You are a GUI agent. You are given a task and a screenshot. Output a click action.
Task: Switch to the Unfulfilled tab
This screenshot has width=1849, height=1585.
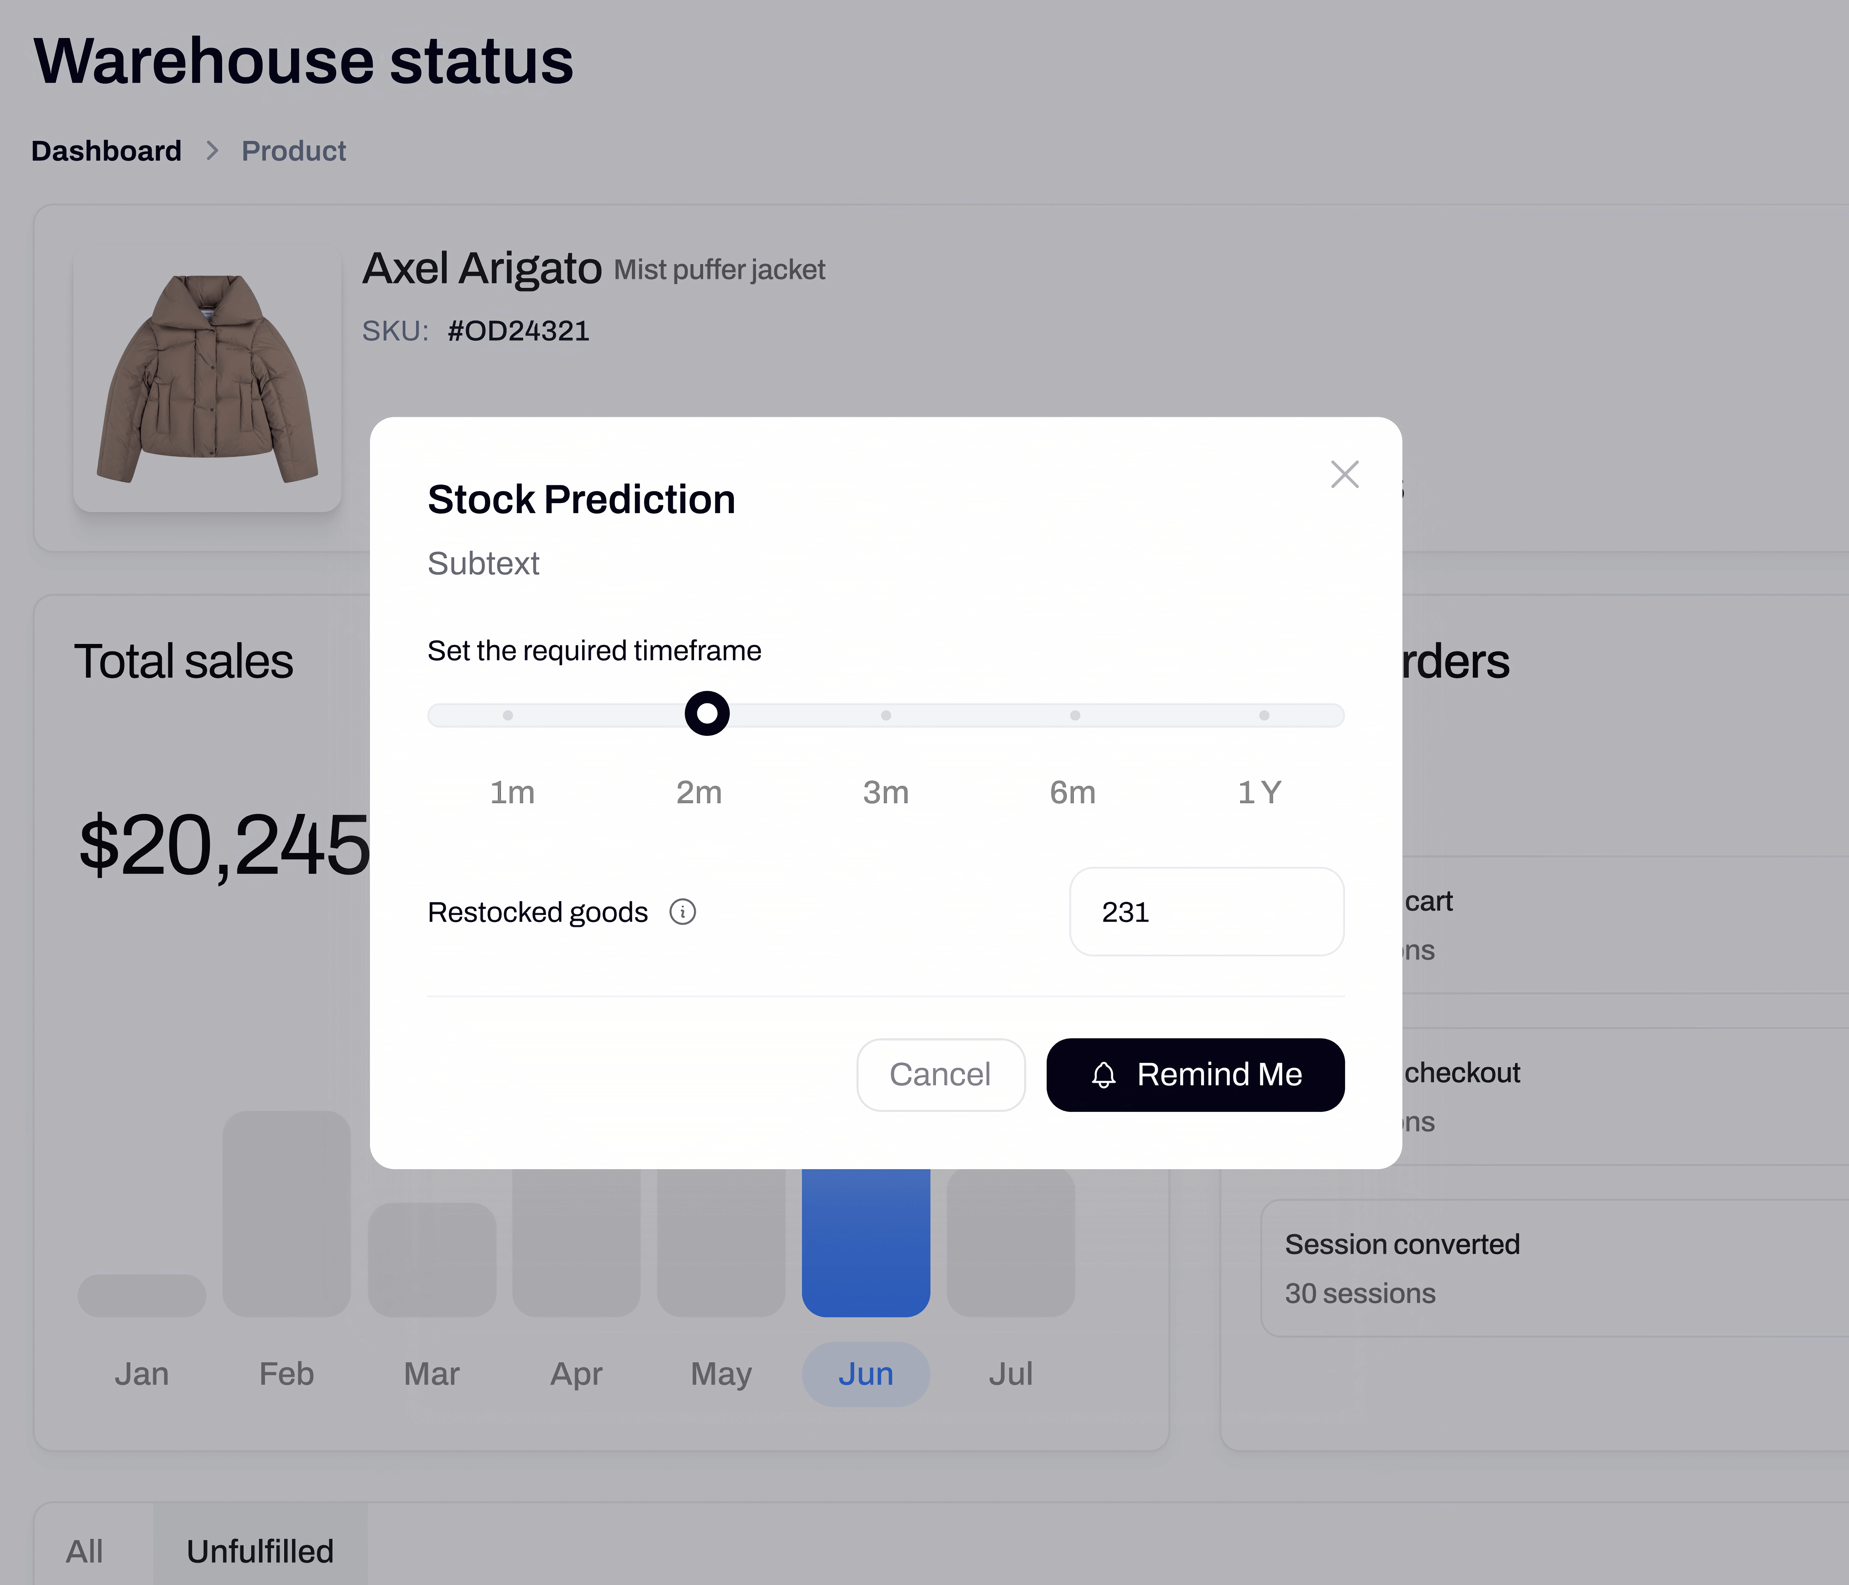pyautogui.click(x=260, y=1551)
